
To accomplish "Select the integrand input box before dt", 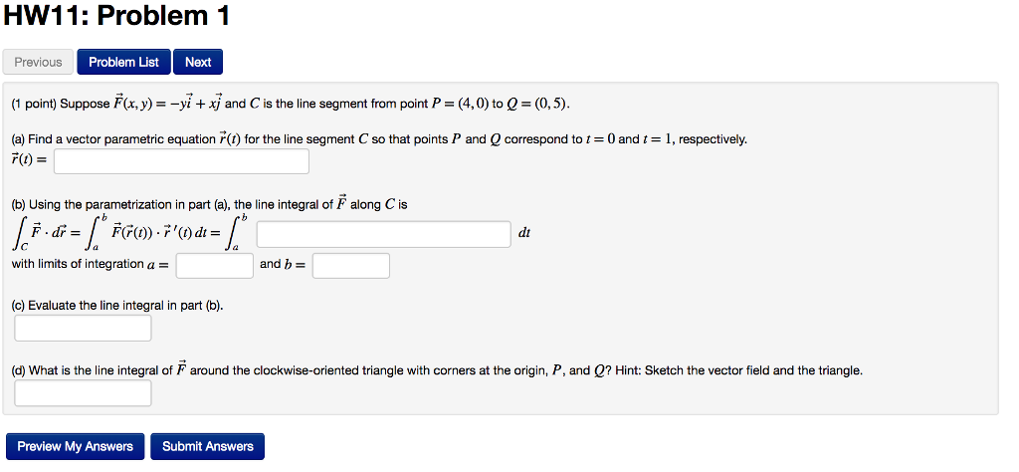I will 383,234.
